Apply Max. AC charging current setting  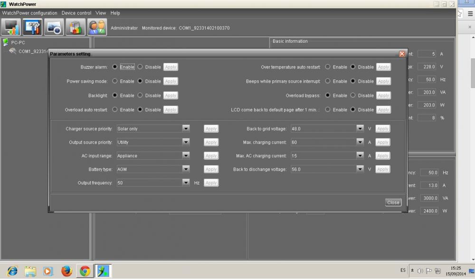tap(382, 156)
